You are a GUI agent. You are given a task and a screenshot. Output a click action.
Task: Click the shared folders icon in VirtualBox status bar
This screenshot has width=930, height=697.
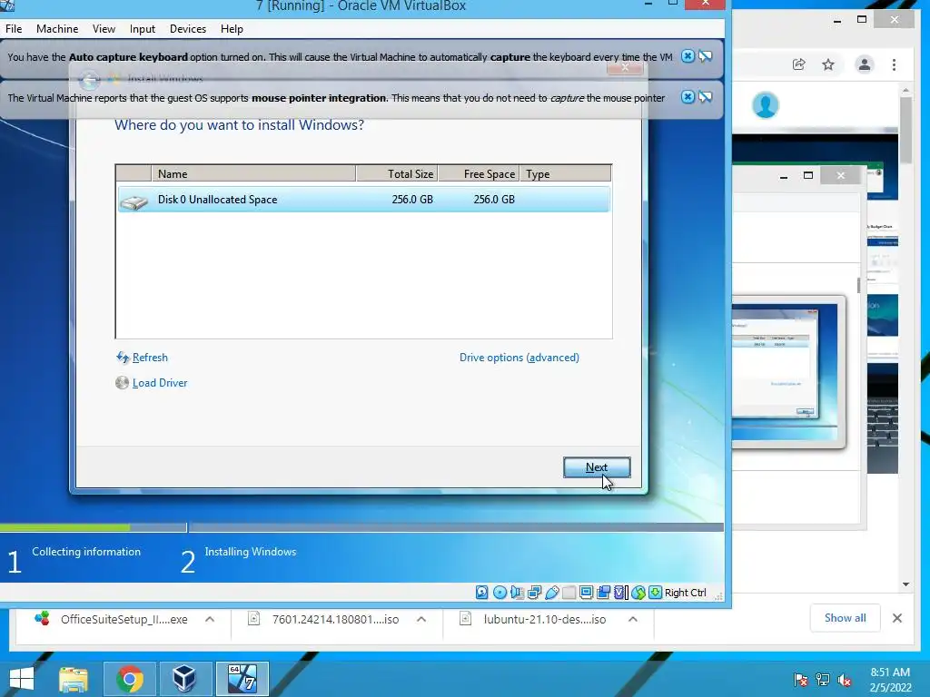pos(603,592)
